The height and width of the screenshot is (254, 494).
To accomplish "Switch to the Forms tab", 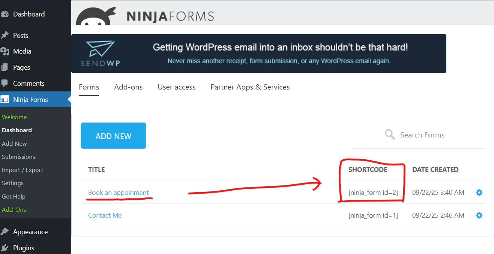I will pos(89,87).
